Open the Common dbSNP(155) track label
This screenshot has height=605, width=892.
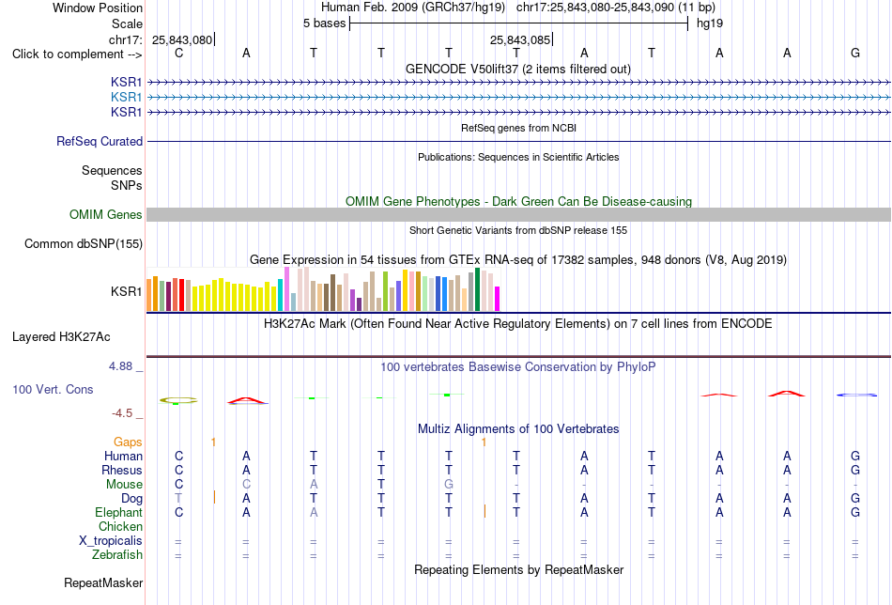[83, 243]
